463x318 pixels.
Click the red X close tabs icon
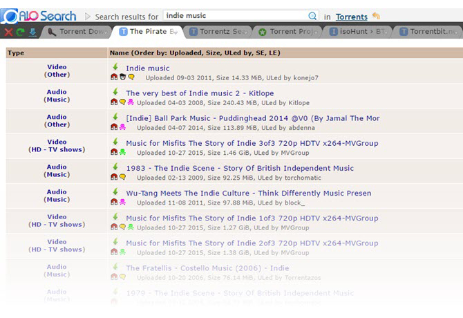pos(8,32)
